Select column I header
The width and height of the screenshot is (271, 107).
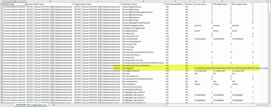243,1
